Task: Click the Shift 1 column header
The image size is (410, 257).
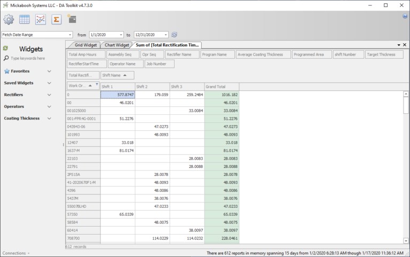Action: tap(117, 87)
